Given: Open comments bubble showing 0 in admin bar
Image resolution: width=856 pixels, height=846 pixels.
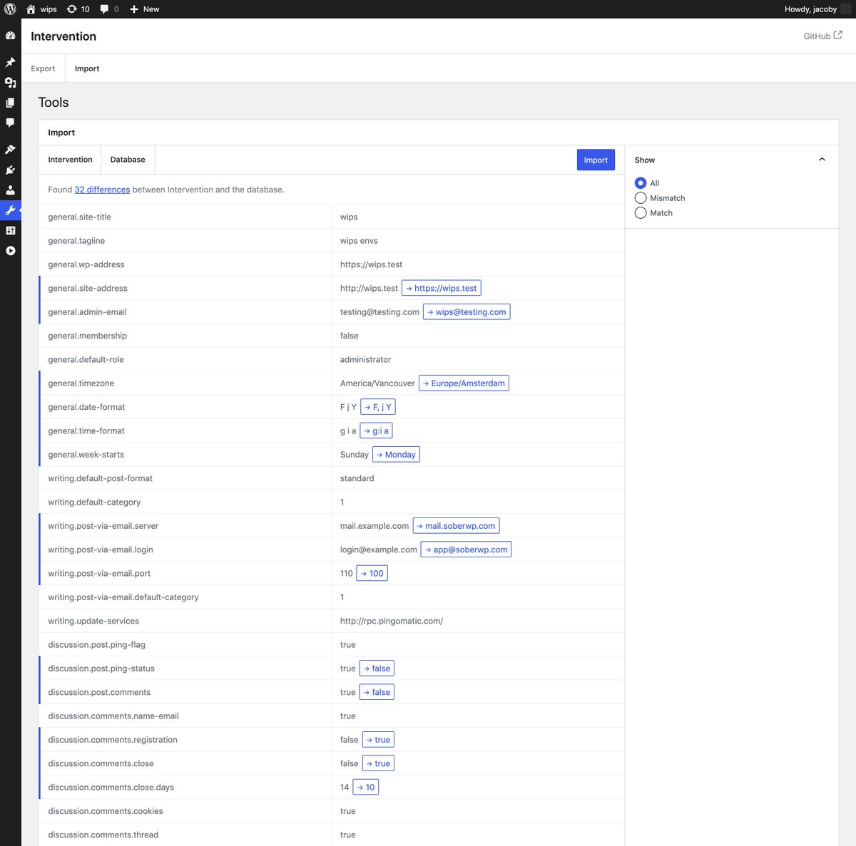Looking at the screenshot, I should [109, 9].
